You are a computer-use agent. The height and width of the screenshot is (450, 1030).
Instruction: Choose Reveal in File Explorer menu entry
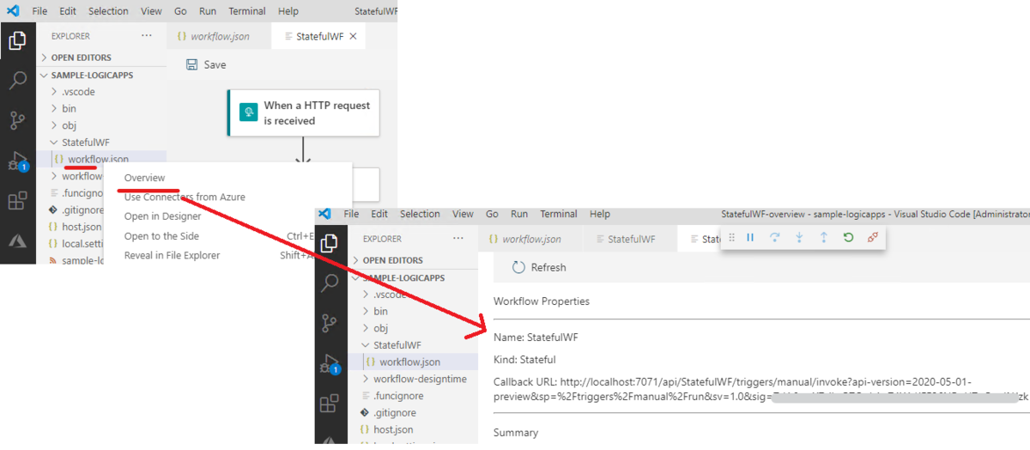(172, 255)
